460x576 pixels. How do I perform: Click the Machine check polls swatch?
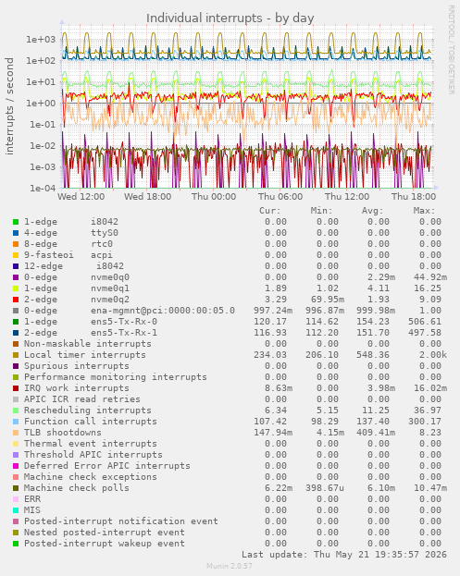[x=16, y=488]
